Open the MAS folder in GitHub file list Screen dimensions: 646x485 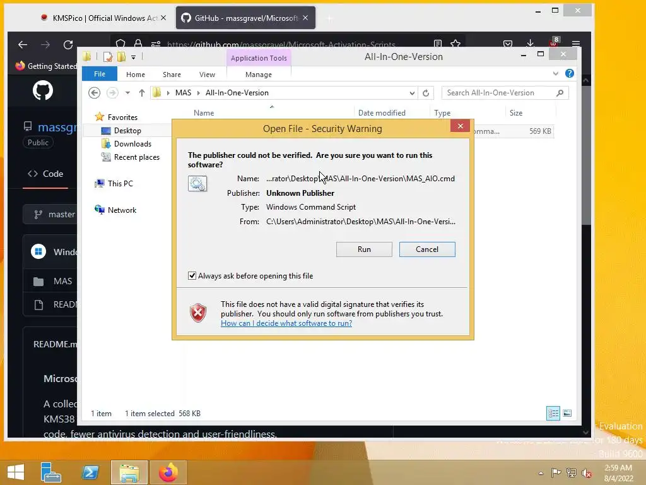click(x=62, y=281)
